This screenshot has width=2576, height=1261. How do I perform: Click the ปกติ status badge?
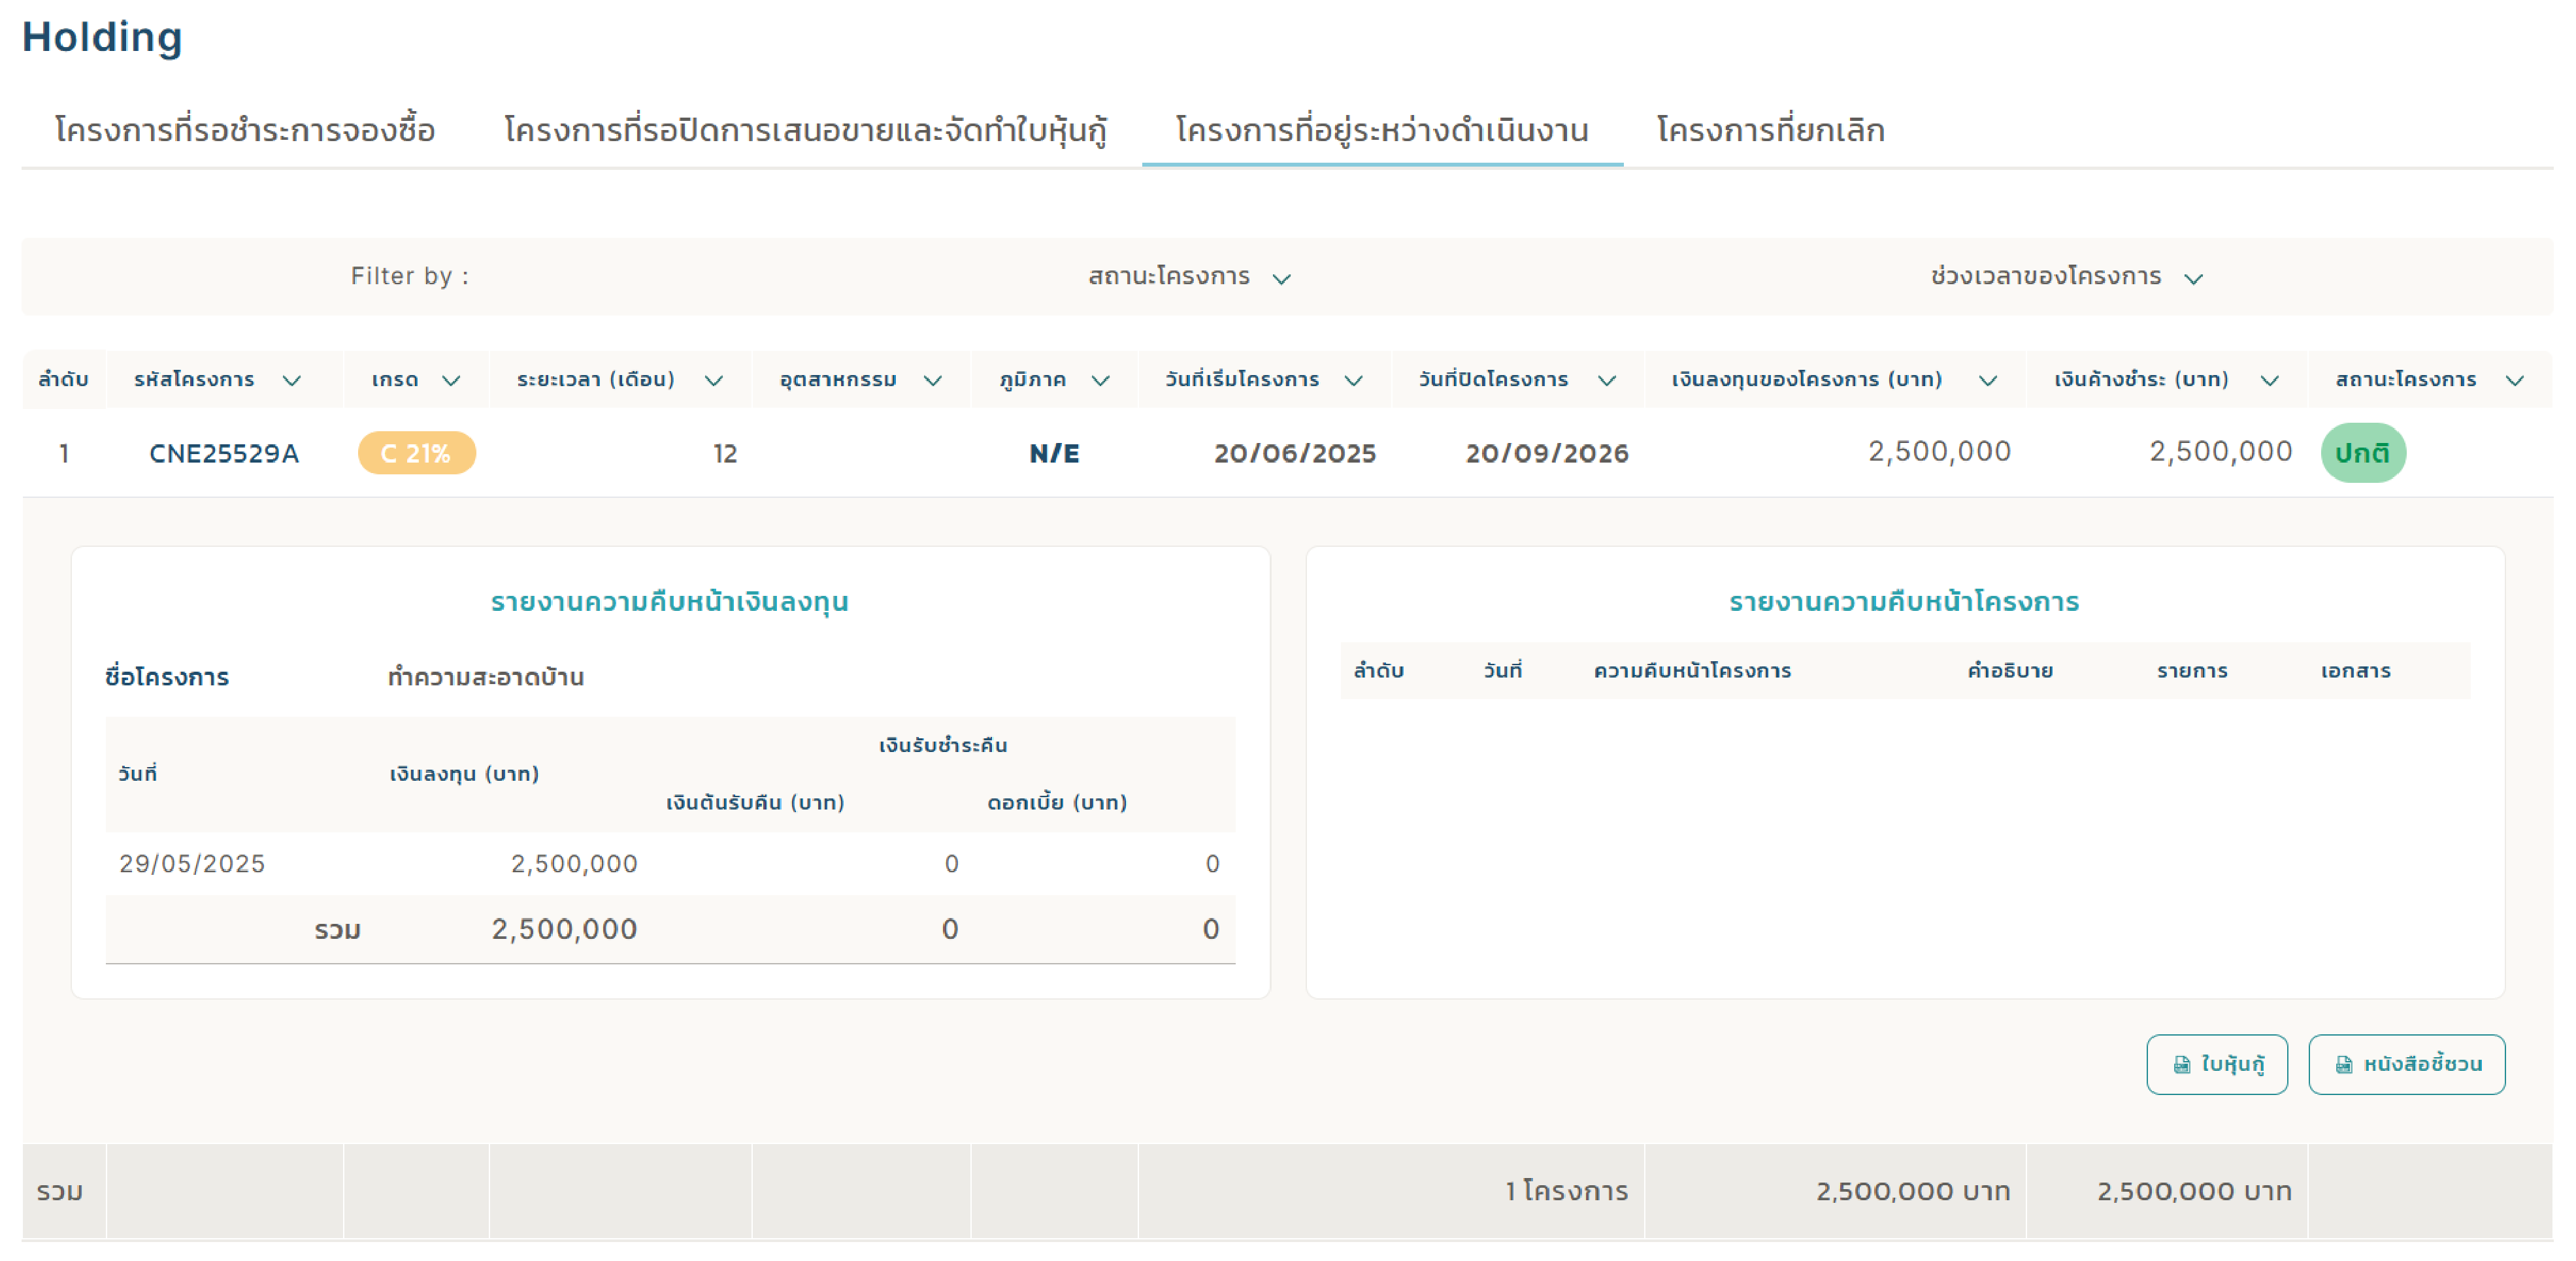2363,454
